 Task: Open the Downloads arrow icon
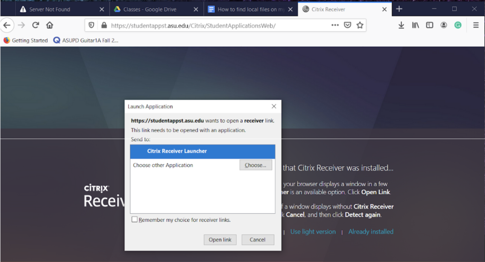tap(401, 25)
